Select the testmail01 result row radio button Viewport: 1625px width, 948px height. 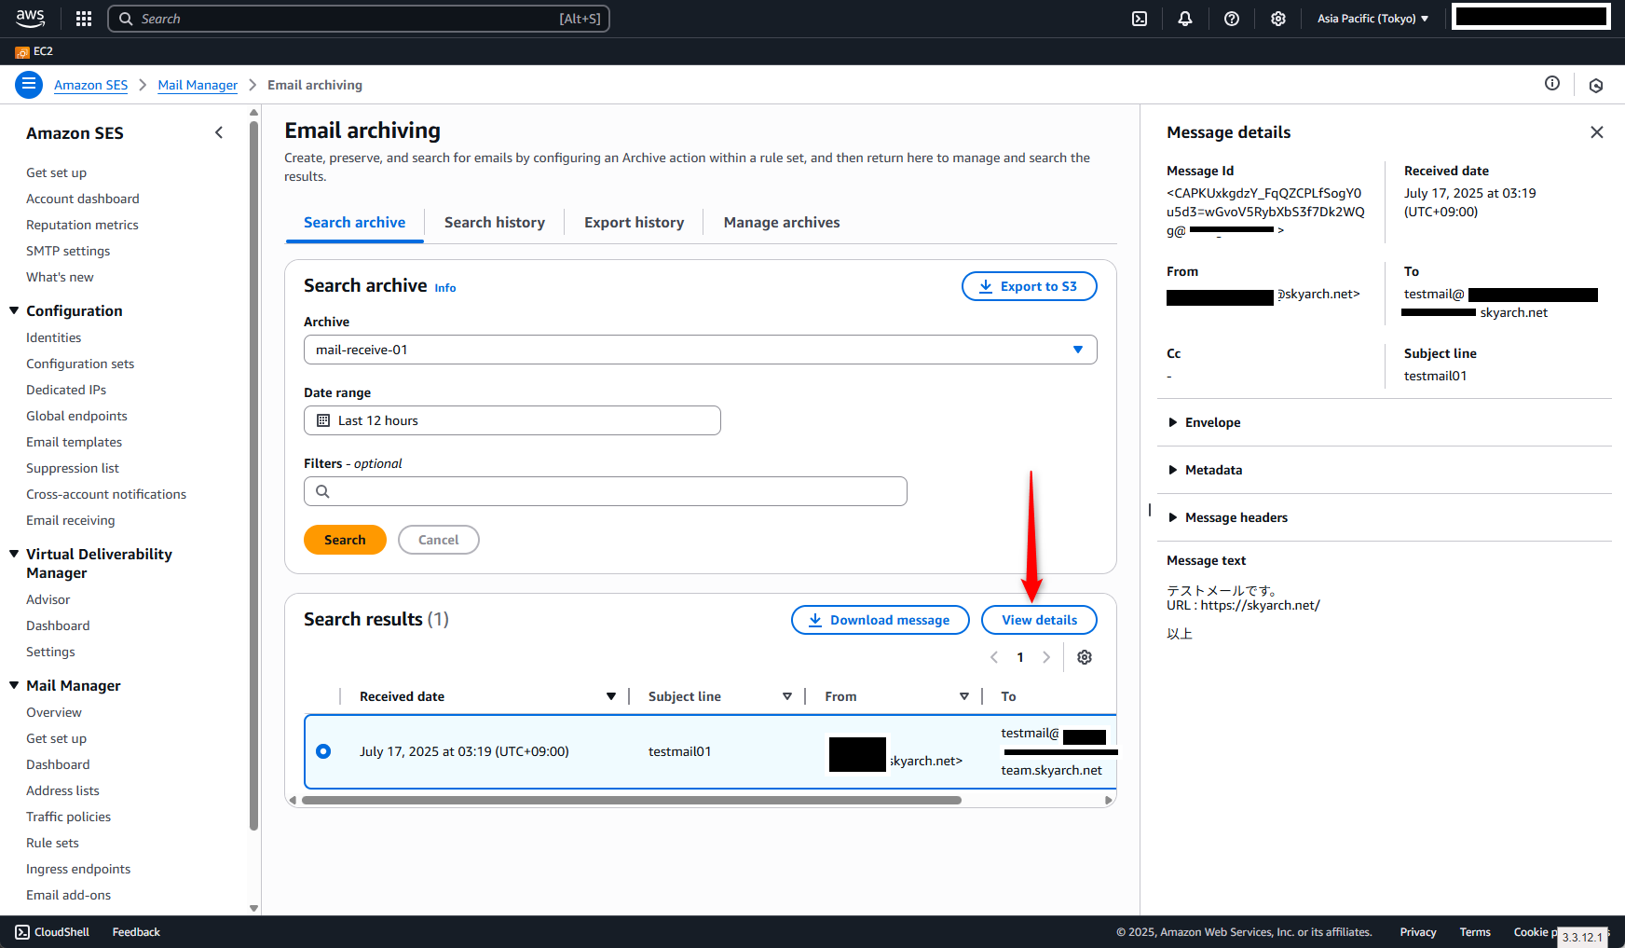tap(323, 751)
